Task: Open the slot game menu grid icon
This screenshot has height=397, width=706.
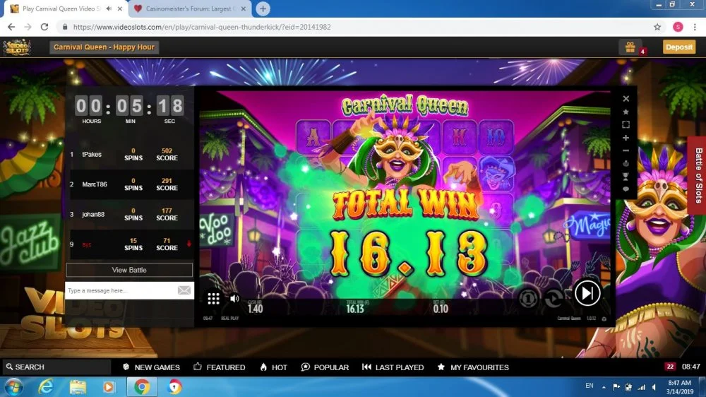Action: pyautogui.click(x=213, y=298)
